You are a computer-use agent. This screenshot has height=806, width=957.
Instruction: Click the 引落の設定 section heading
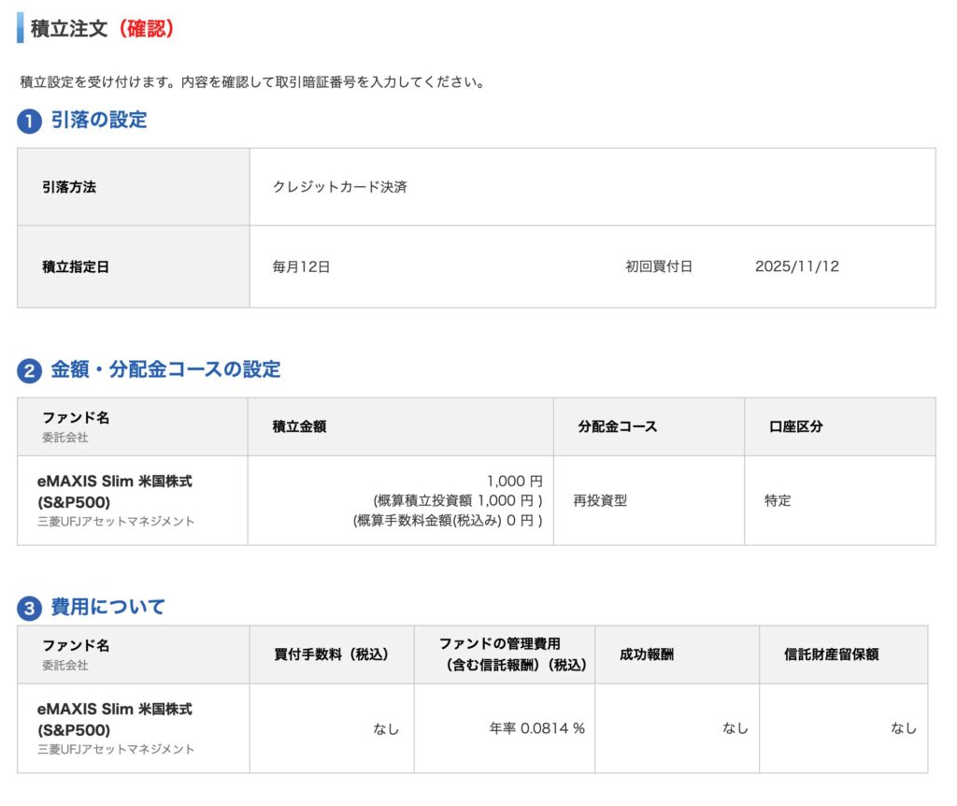(x=98, y=121)
